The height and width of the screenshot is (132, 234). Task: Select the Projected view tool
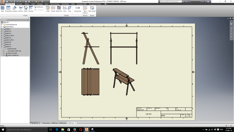pyautogui.click(x=8, y=9)
